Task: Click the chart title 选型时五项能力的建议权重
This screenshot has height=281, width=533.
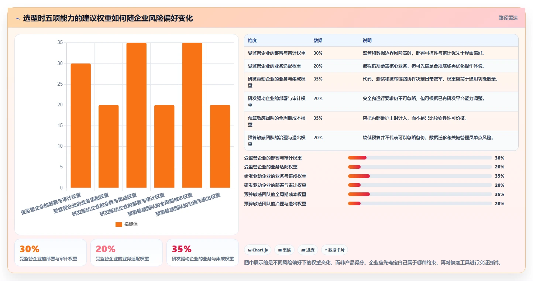Action: click(x=108, y=18)
